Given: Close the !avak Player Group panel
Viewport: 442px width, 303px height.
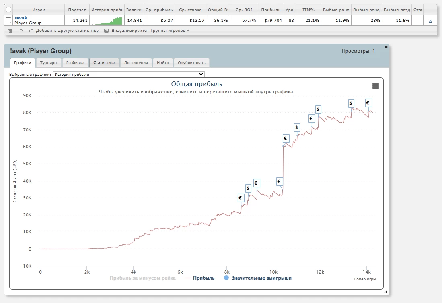Looking at the screenshot, I should tap(386, 47).
